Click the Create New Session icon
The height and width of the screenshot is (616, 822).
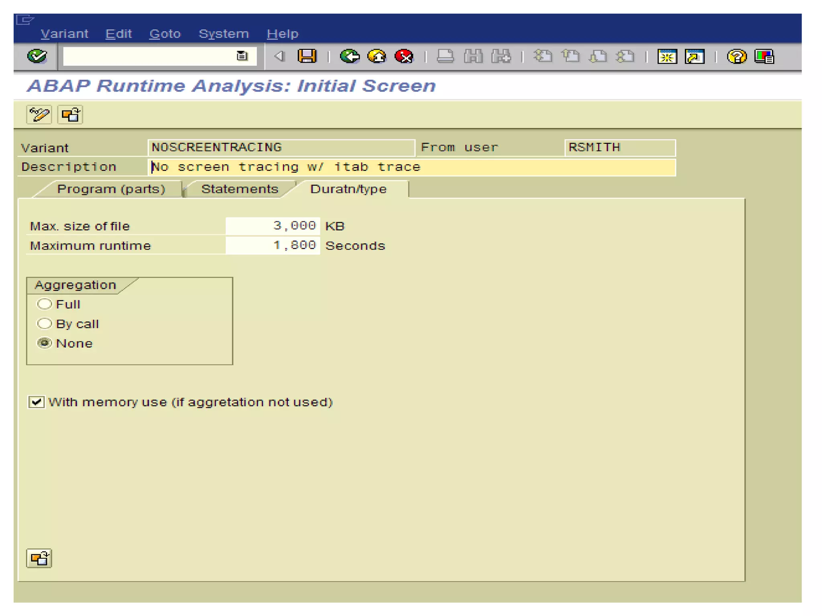coord(667,57)
